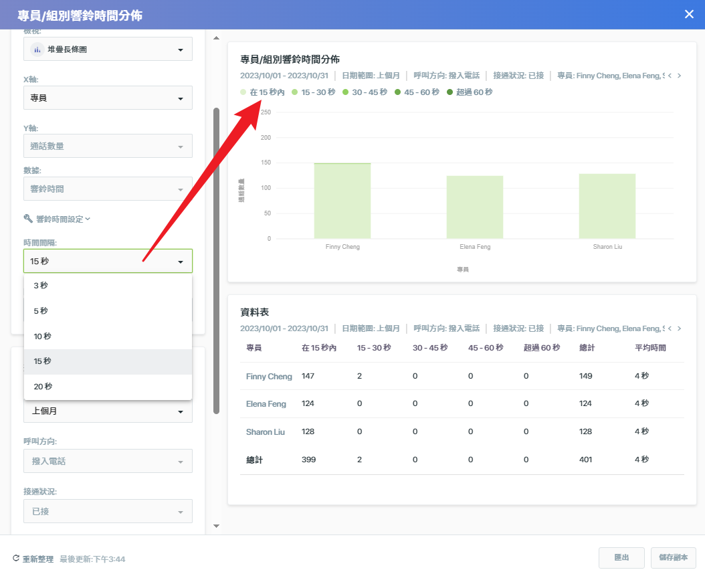Show previous filters in 資料表 header
The width and height of the screenshot is (705, 580).
670,328
